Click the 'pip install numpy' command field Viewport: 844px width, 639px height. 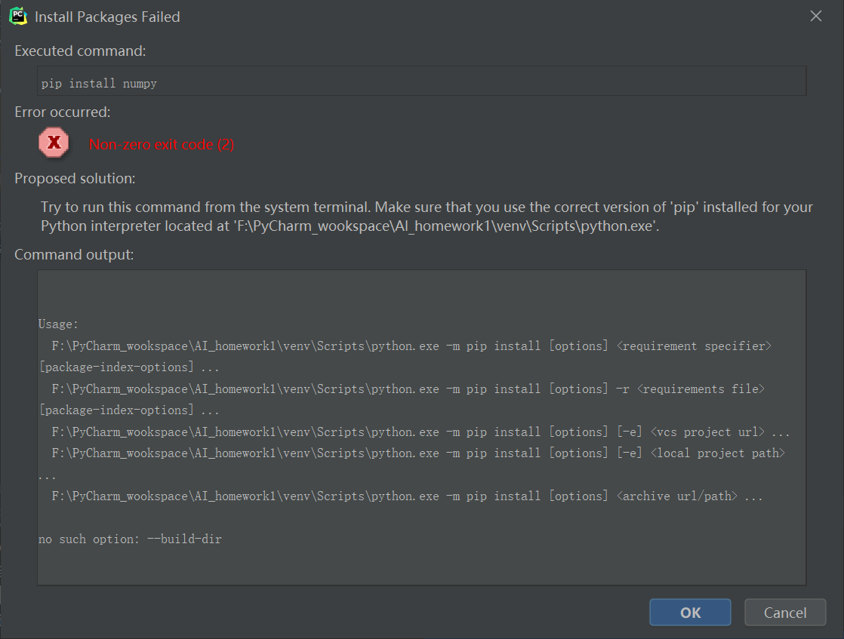421,81
